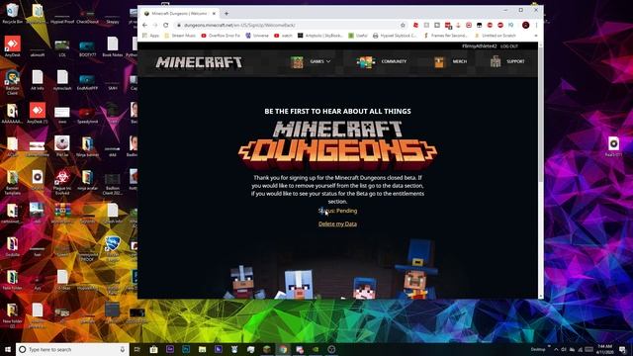Open a new browser tab

coord(226,13)
